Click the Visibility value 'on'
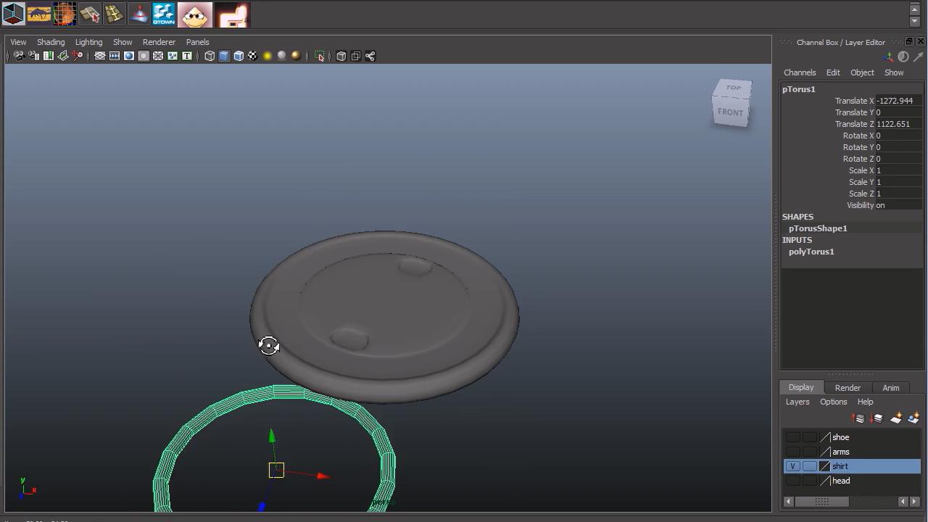 898,205
